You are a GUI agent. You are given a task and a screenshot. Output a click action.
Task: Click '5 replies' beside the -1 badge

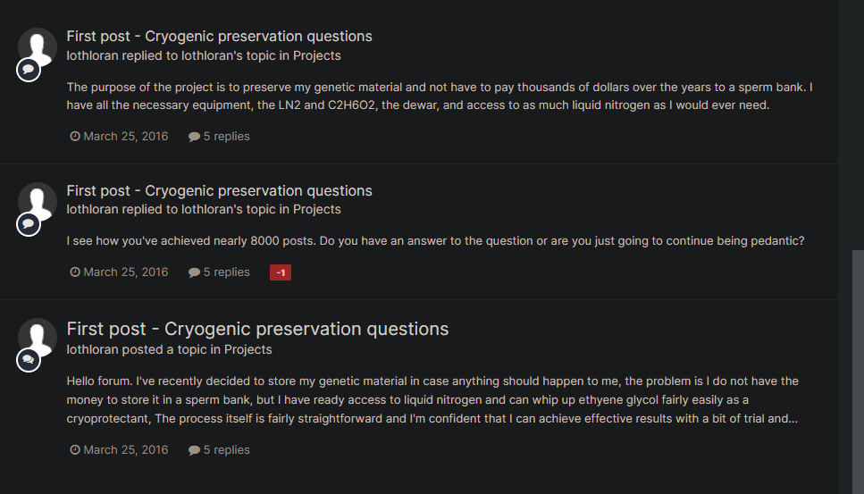[220, 272]
